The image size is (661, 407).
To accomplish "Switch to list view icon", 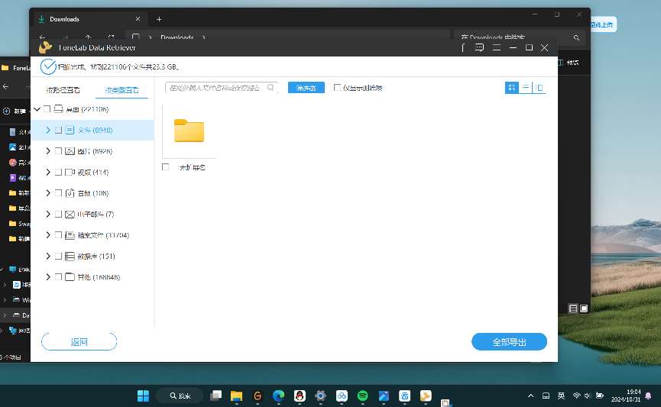I will (526, 88).
